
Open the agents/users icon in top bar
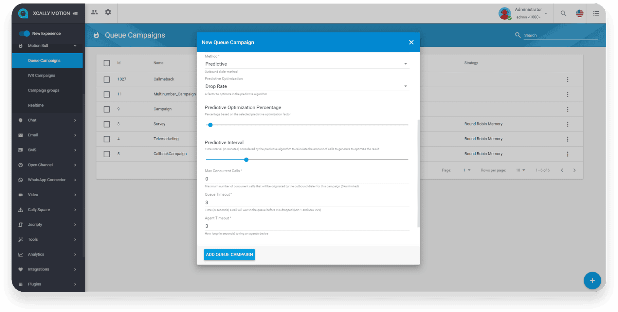point(94,12)
